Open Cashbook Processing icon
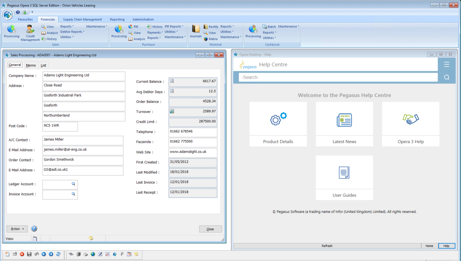 tap(253, 31)
